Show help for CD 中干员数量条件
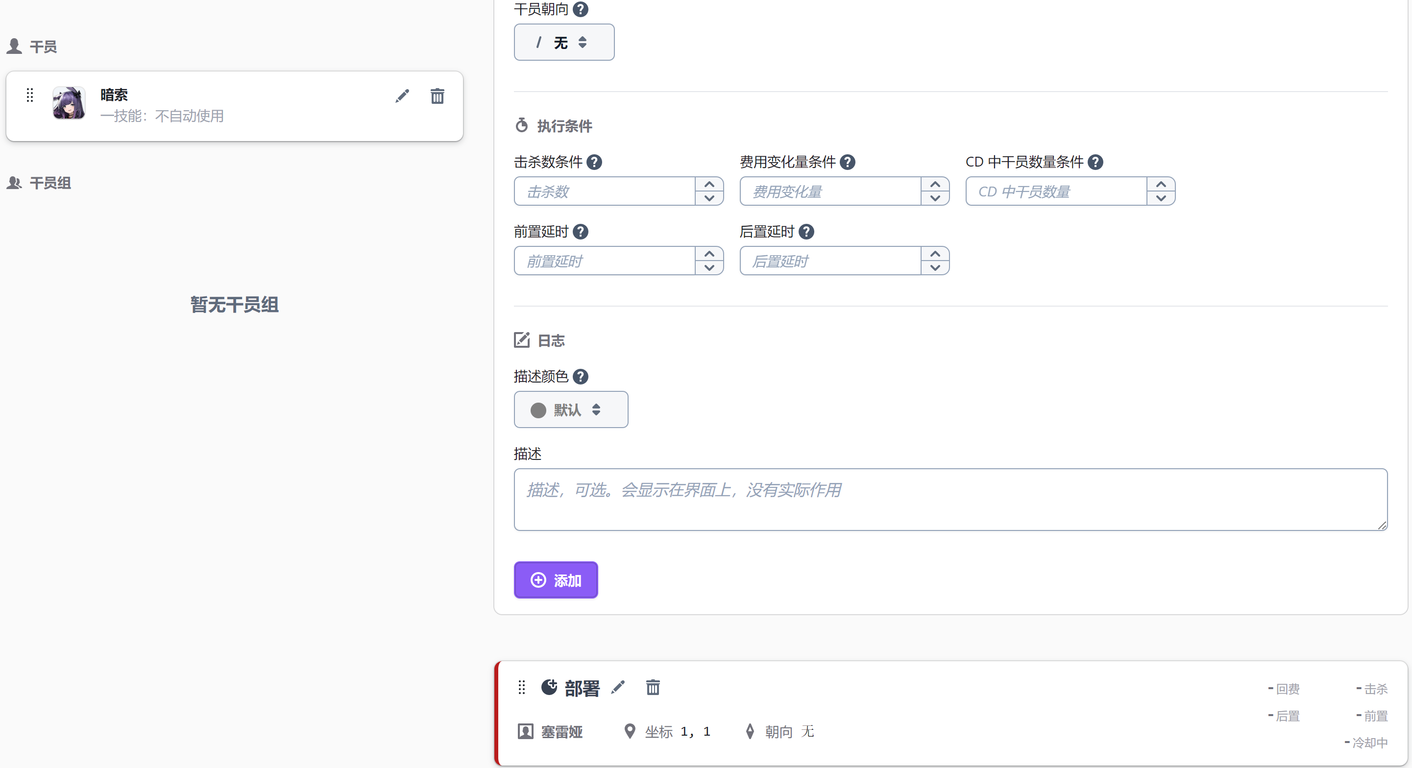The image size is (1412, 768). (x=1095, y=162)
